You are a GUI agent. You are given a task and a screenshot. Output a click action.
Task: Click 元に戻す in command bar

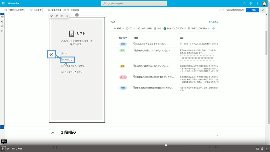[x=36, y=10]
